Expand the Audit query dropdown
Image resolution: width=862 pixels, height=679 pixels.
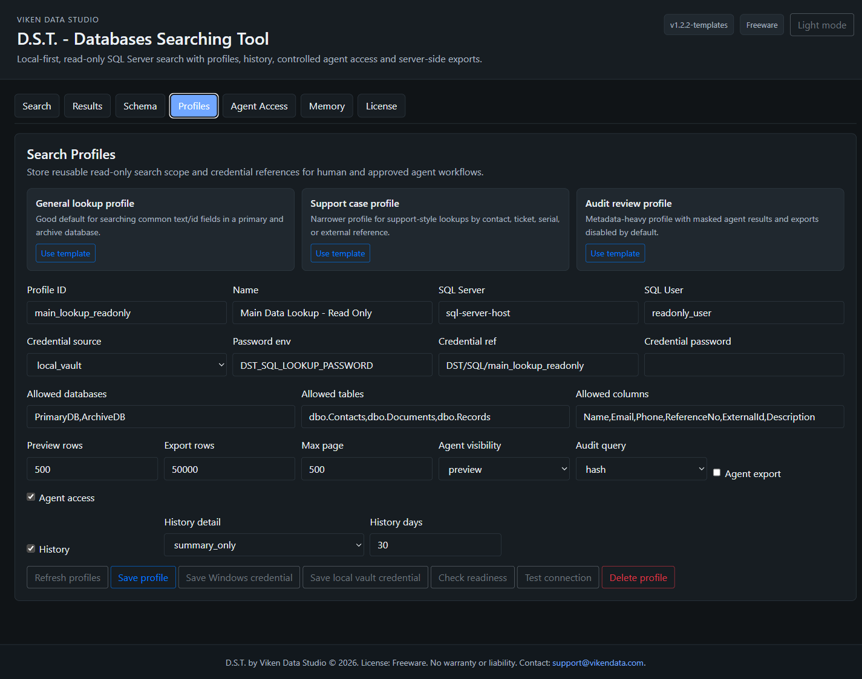coord(641,469)
